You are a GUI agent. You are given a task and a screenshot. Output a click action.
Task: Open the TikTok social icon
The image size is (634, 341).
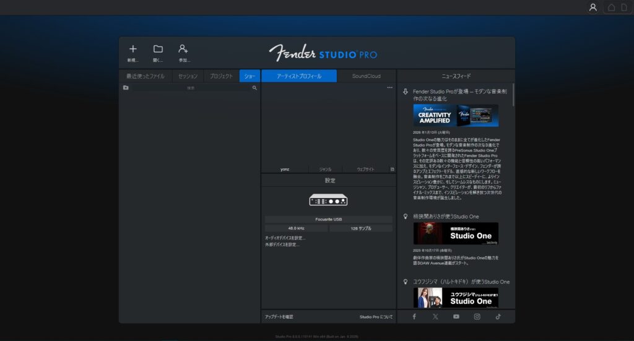click(x=498, y=316)
